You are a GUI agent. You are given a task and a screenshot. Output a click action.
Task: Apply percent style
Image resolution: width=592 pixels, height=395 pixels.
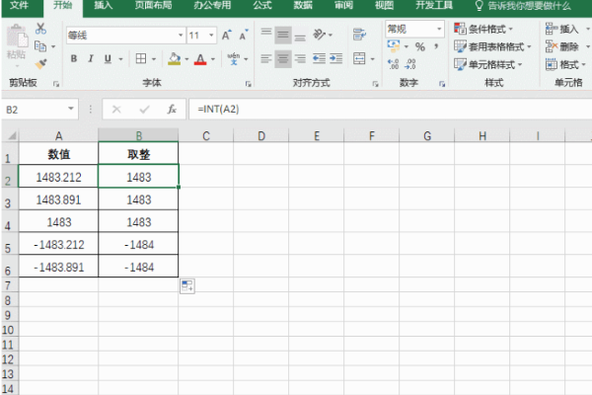point(420,46)
